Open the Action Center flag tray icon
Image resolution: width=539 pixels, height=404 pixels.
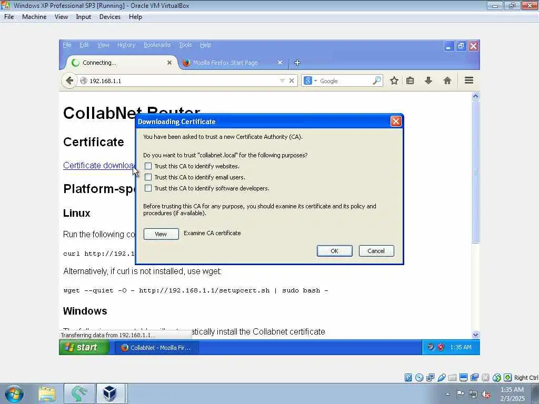tap(460, 394)
